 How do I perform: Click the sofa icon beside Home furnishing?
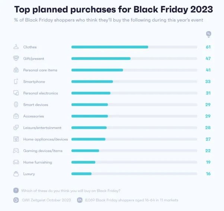(16, 162)
